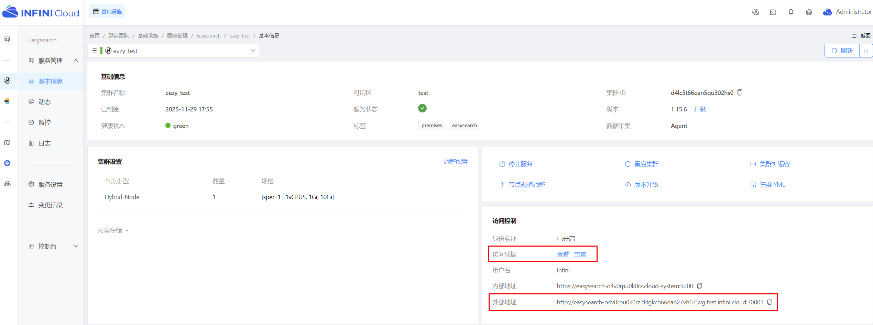Click the external address URL text

(660, 302)
